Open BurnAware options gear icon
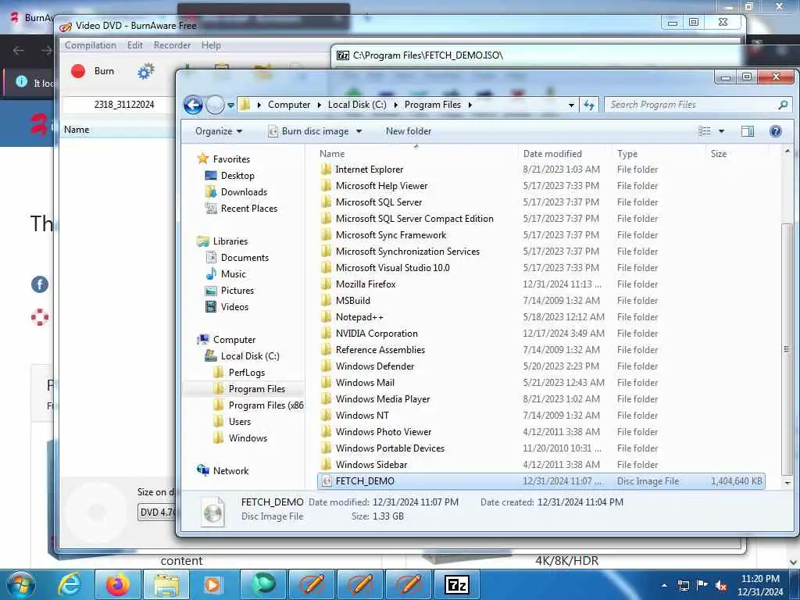Image resolution: width=800 pixels, height=600 pixels. [x=146, y=71]
